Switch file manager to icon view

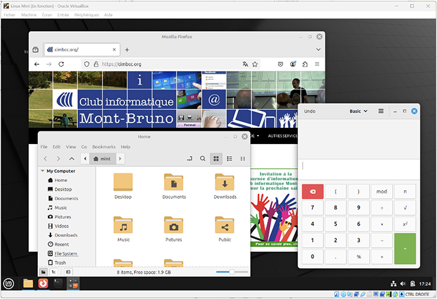tap(216, 159)
